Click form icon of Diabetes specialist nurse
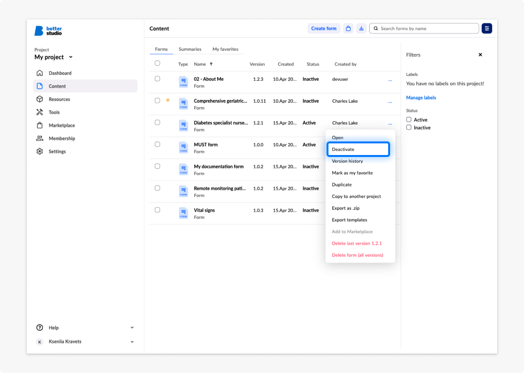This screenshot has height=373, width=524. pyautogui.click(x=183, y=126)
